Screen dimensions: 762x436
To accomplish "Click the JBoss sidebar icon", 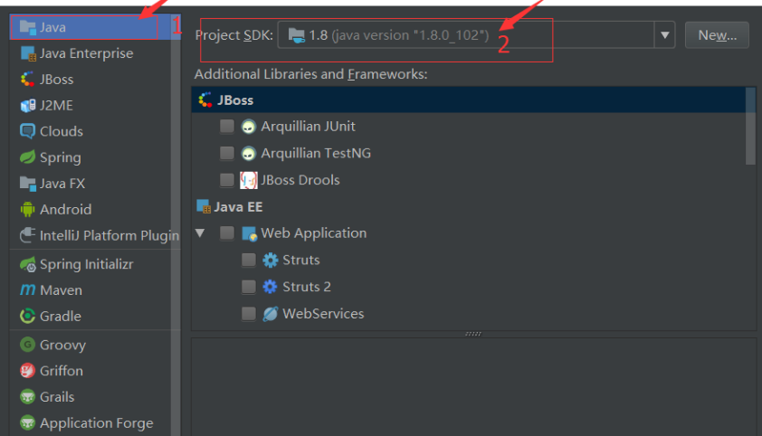I will (x=28, y=79).
